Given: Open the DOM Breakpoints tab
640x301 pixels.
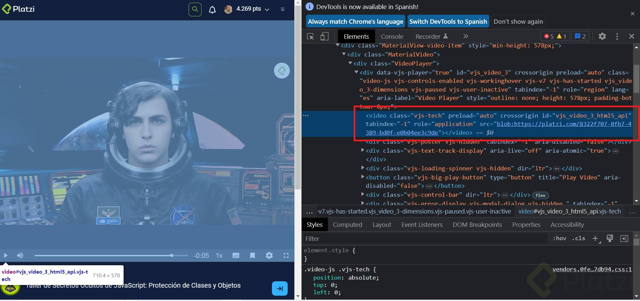Looking at the screenshot, I should pos(477,225).
